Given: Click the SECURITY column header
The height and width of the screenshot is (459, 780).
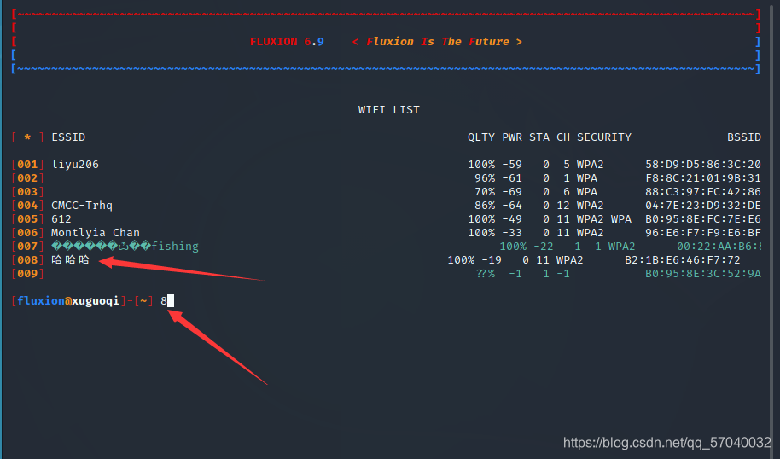Looking at the screenshot, I should pyautogui.click(x=604, y=137).
